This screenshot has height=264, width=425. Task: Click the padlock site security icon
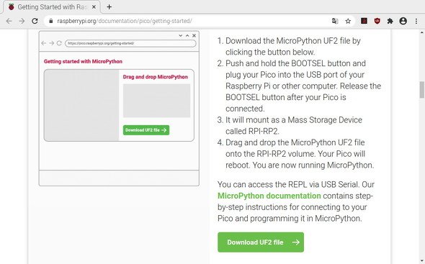[51, 21]
